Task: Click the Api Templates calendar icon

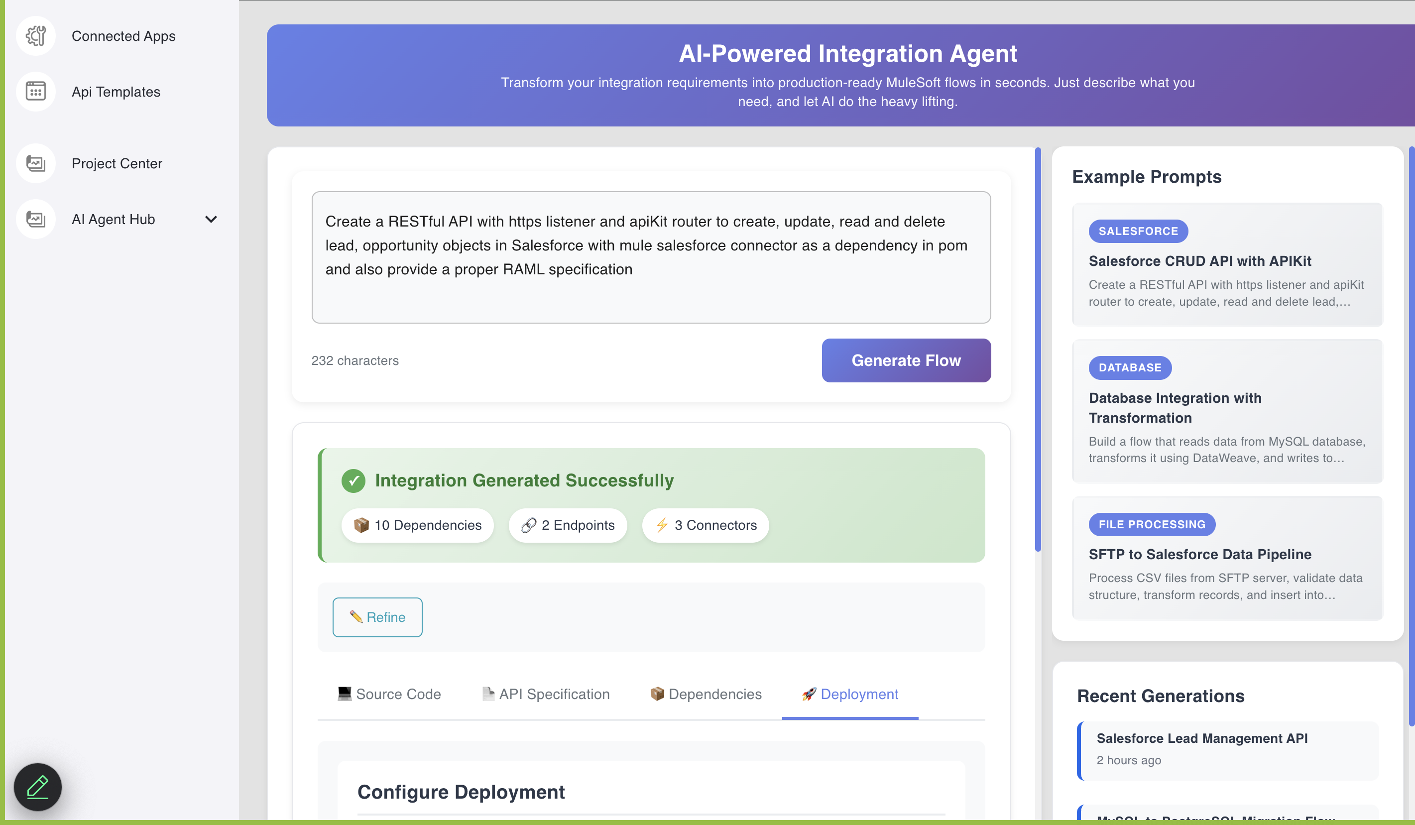Action: 35,92
